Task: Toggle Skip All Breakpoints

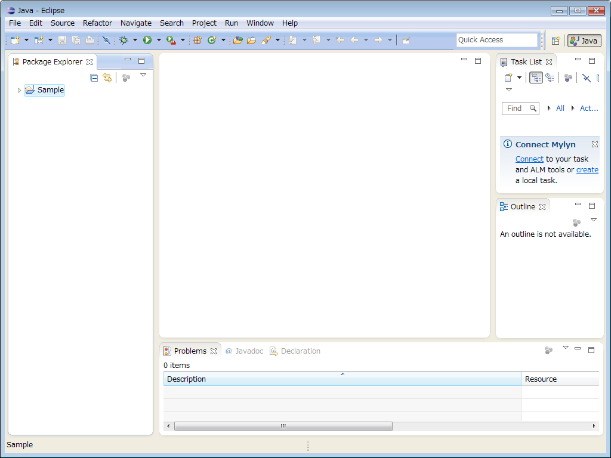Action: coord(106,40)
